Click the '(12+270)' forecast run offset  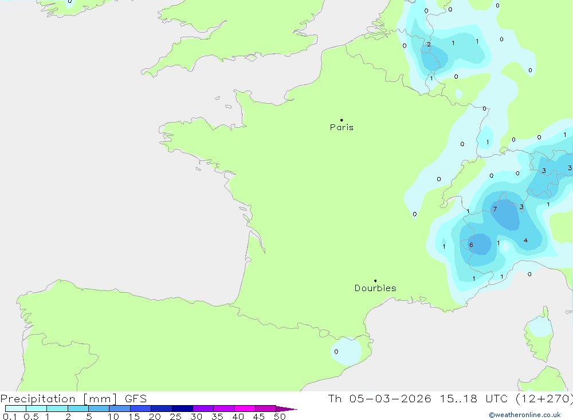click(x=544, y=399)
